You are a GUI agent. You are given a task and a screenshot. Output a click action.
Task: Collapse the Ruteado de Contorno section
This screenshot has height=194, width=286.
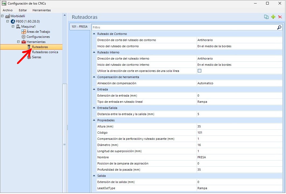(x=94, y=34)
